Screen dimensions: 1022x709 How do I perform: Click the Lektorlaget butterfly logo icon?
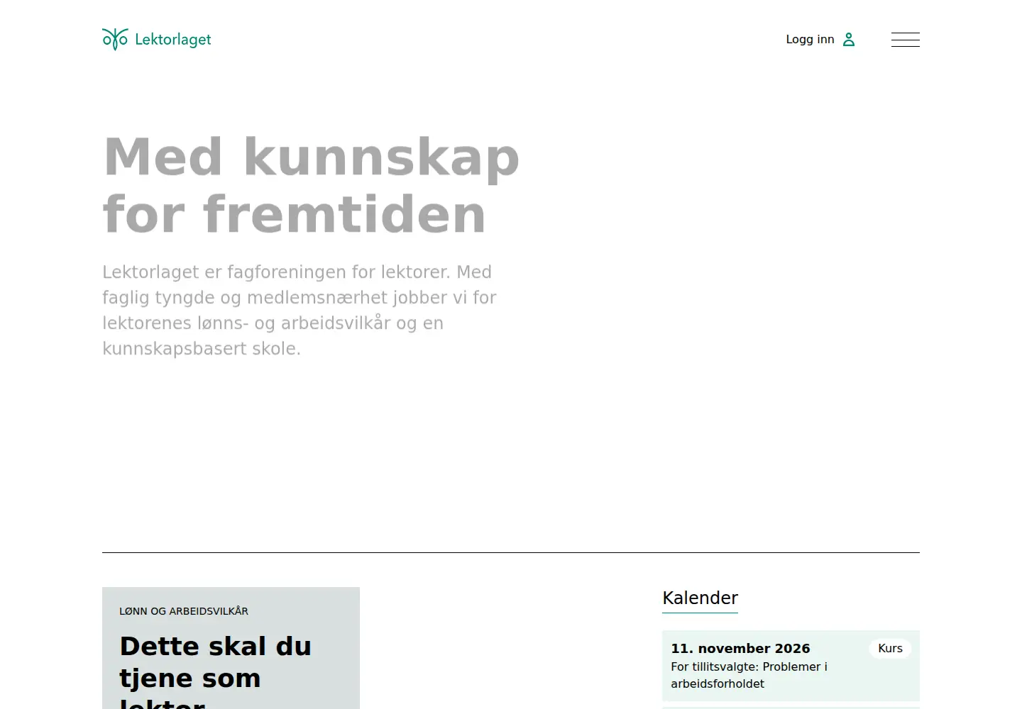click(x=115, y=39)
